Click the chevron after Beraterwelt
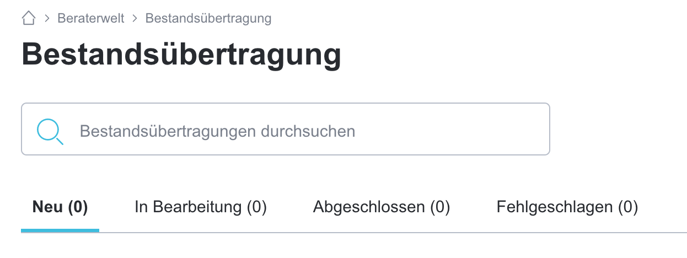687x258 pixels. tap(135, 19)
